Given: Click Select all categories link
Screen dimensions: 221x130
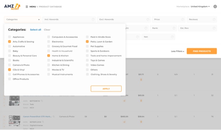Looking at the screenshot, I should 36,30.
